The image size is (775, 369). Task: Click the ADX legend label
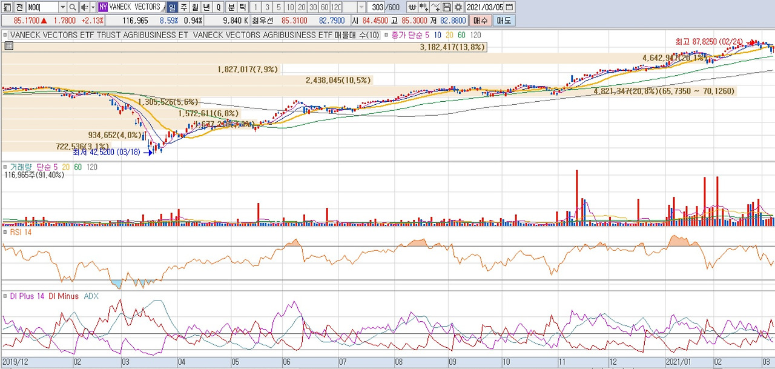click(x=91, y=296)
